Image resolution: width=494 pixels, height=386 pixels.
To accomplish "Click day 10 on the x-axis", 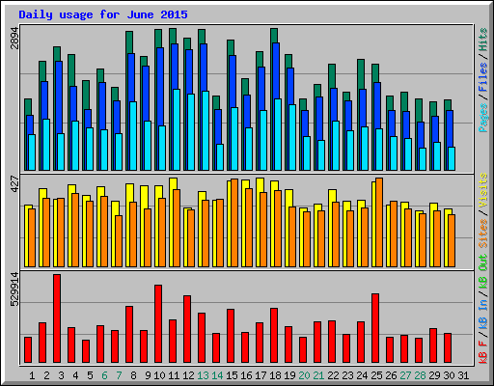I will [x=159, y=375].
